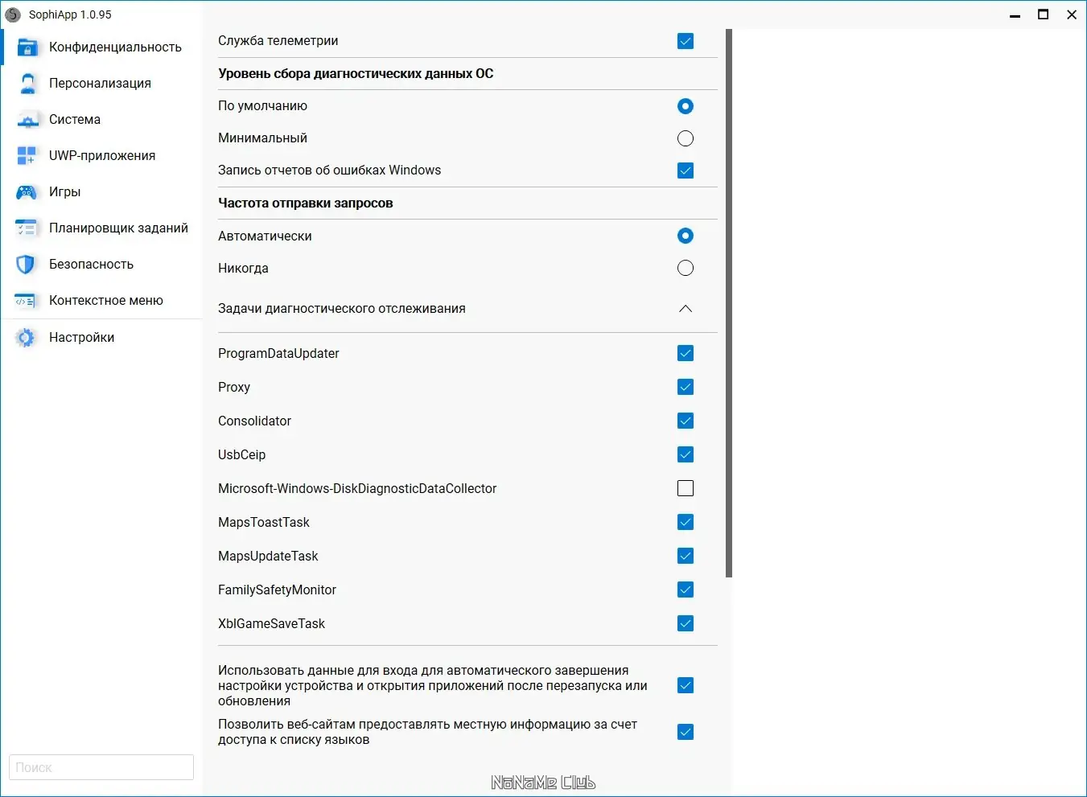Click the Система sidebar icon

coord(27,120)
